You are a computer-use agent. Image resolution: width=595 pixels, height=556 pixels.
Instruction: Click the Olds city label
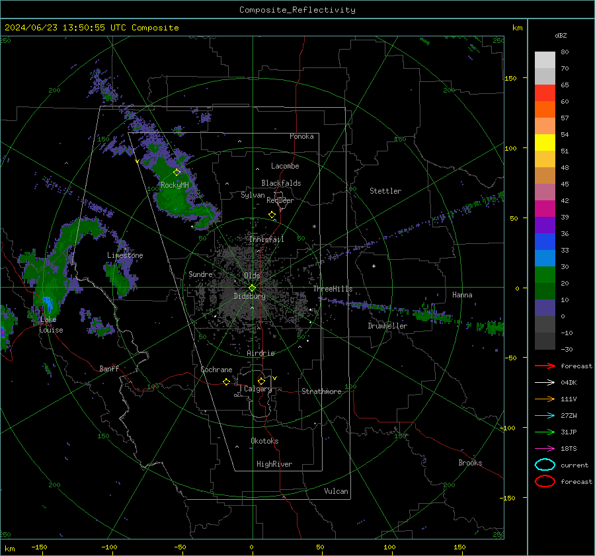(x=253, y=276)
